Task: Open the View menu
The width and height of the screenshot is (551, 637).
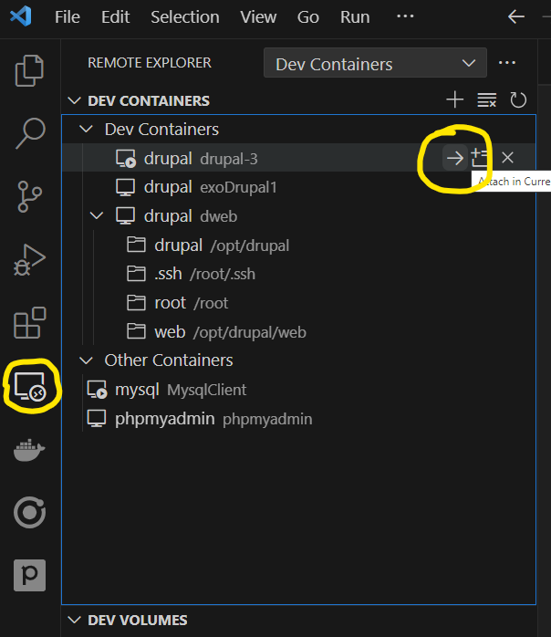Action: [x=258, y=17]
